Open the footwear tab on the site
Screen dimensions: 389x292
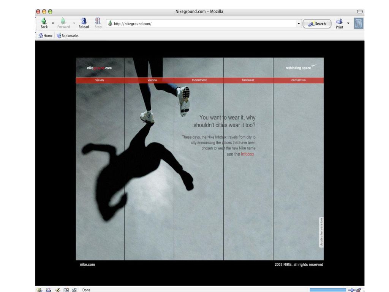[x=248, y=80]
